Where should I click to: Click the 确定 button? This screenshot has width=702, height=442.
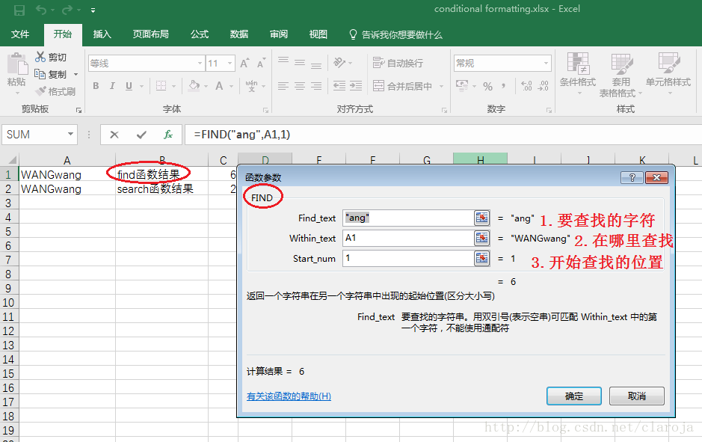(x=574, y=396)
